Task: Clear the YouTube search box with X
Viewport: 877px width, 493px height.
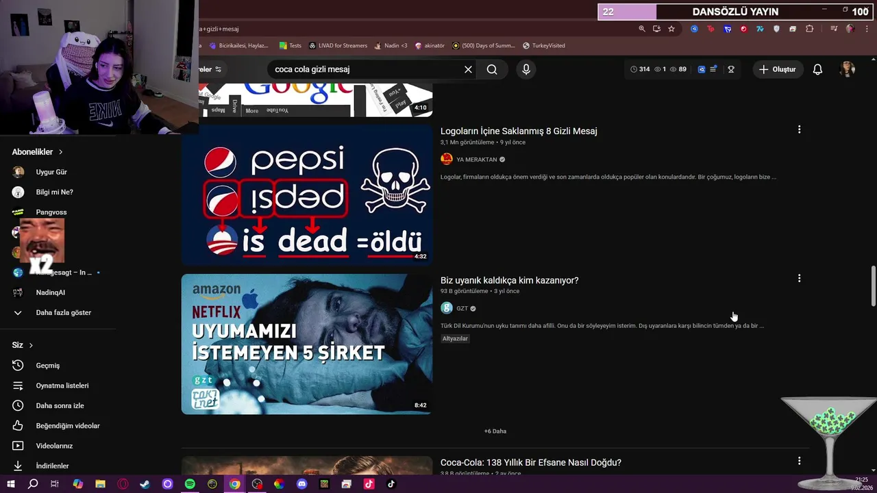Action: [x=468, y=69]
